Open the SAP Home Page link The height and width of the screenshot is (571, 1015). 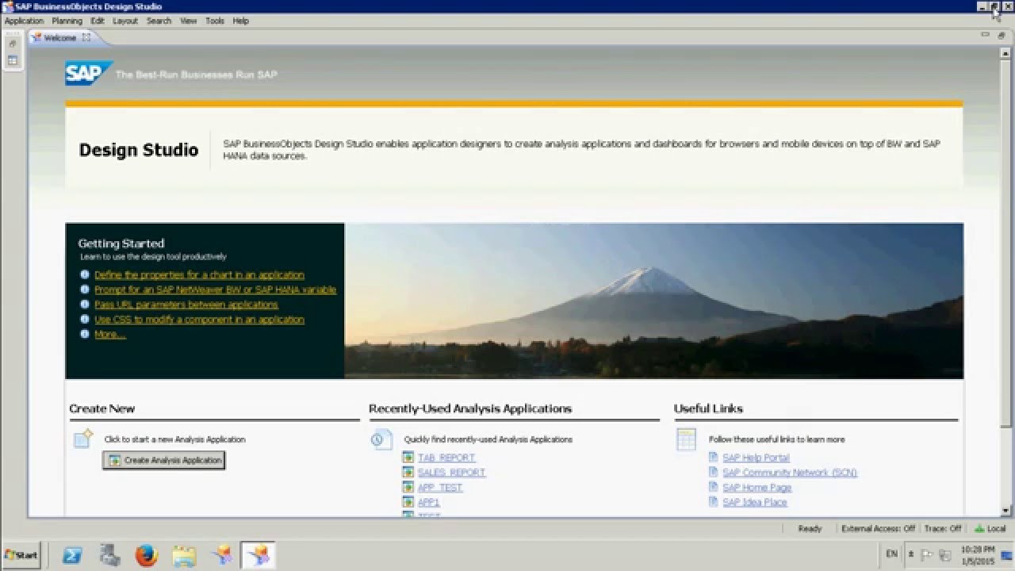click(756, 488)
